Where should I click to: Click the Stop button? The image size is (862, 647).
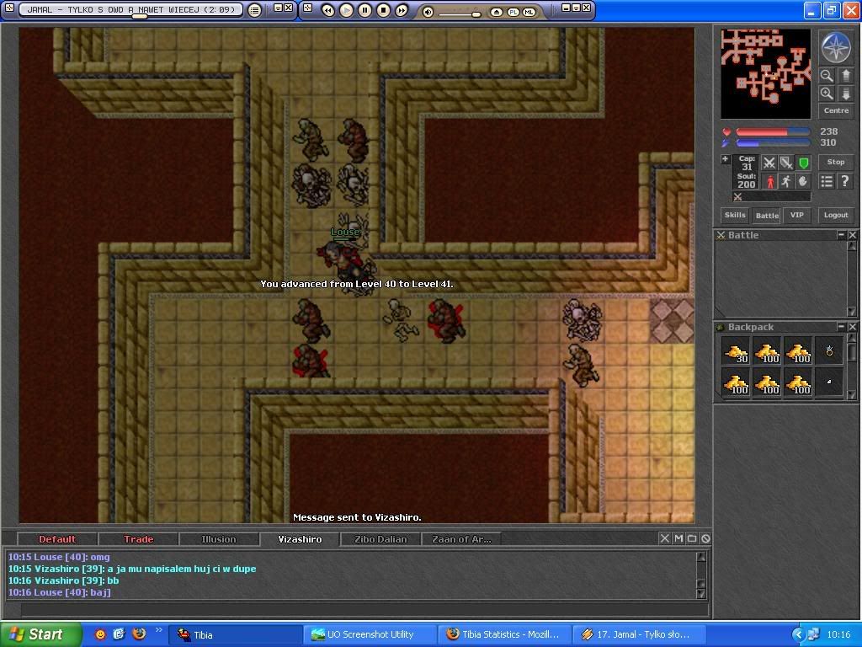(x=836, y=162)
